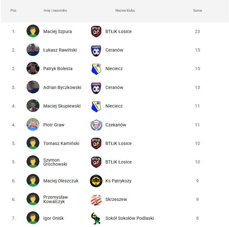Click the Czekanów club emblem
The height and width of the screenshot is (227, 229).
tap(96, 125)
